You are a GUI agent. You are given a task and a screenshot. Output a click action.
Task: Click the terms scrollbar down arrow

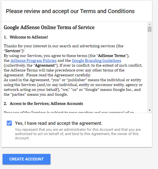coord(149,110)
